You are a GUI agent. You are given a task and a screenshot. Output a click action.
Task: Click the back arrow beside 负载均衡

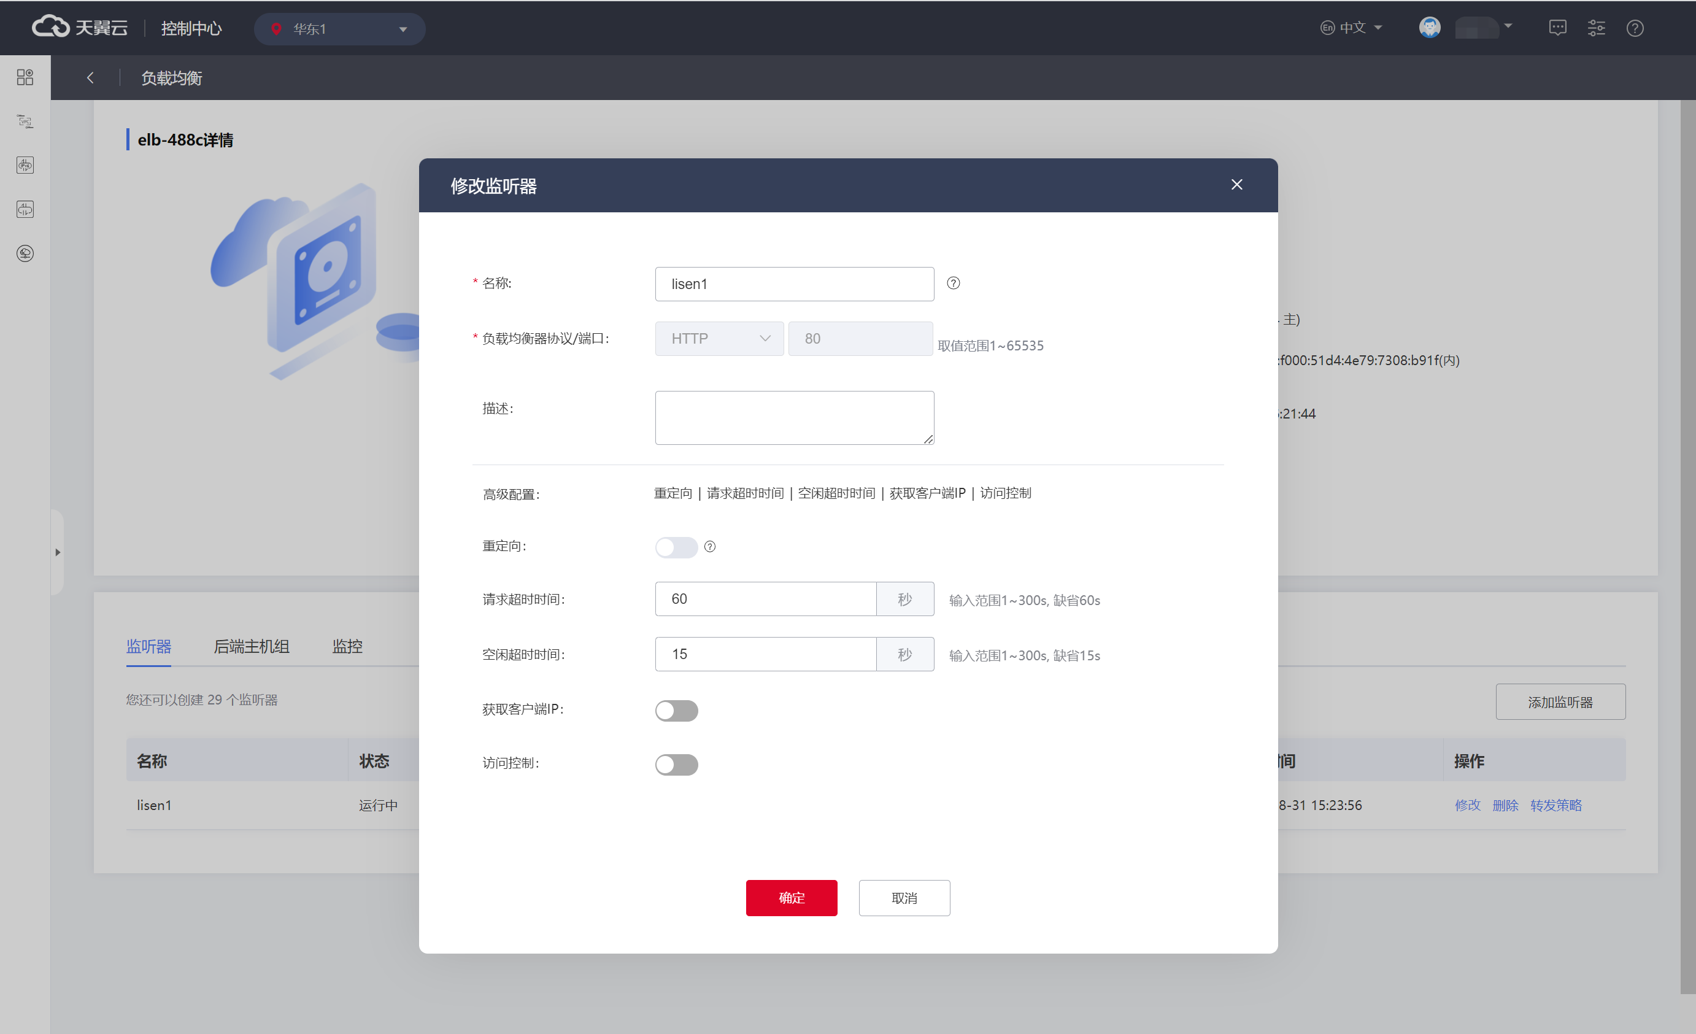pyautogui.click(x=90, y=78)
